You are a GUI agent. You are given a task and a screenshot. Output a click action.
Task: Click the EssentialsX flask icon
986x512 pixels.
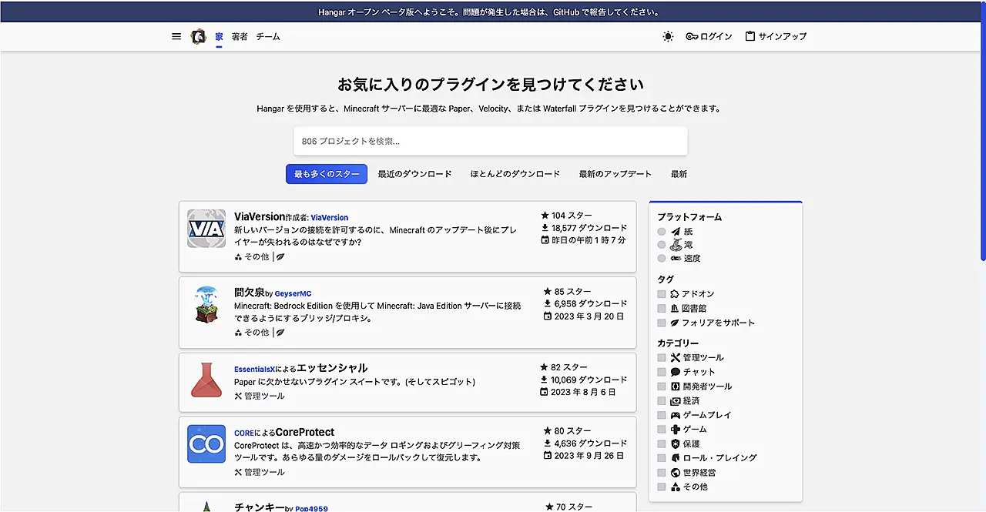coord(206,380)
